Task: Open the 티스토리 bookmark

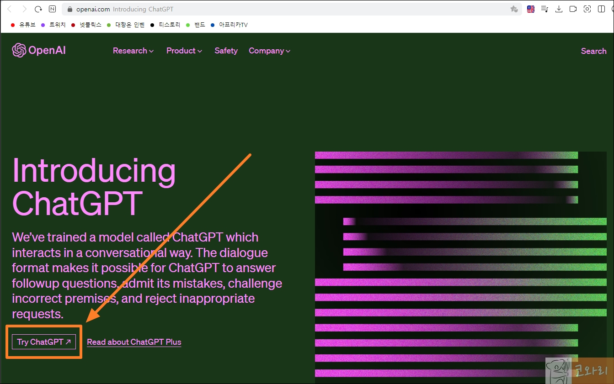Action: click(166, 25)
